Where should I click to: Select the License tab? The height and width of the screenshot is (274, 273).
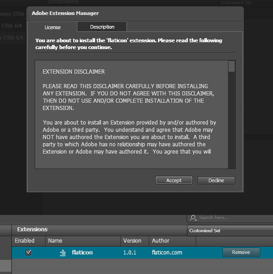pos(52,27)
